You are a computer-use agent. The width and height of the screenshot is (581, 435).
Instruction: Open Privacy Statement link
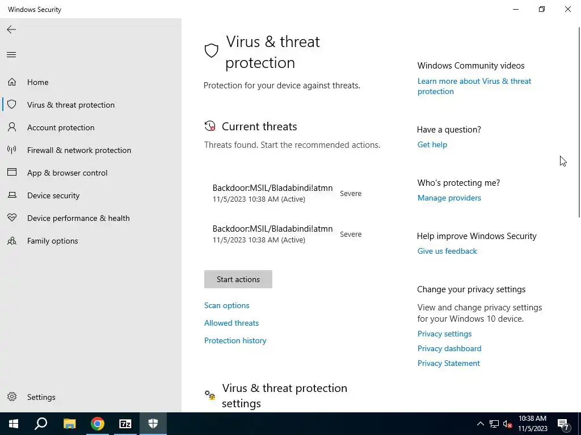tap(449, 363)
